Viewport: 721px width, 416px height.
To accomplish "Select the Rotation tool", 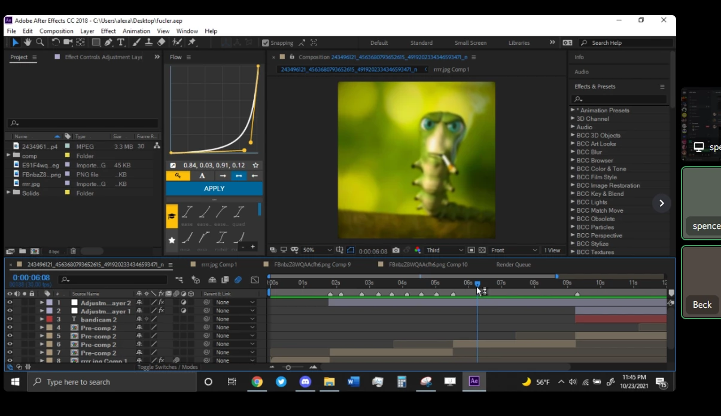I will [56, 42].
